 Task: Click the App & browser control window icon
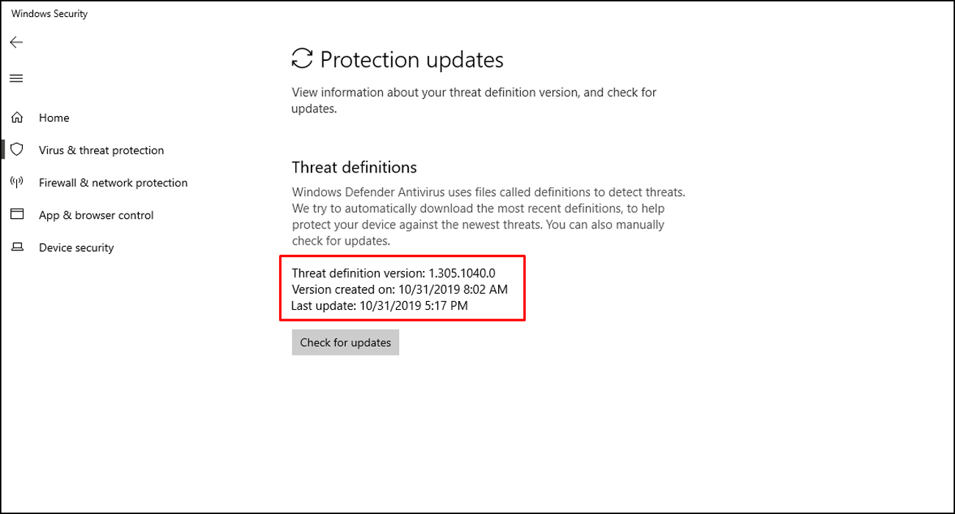(x=17, y=214)
